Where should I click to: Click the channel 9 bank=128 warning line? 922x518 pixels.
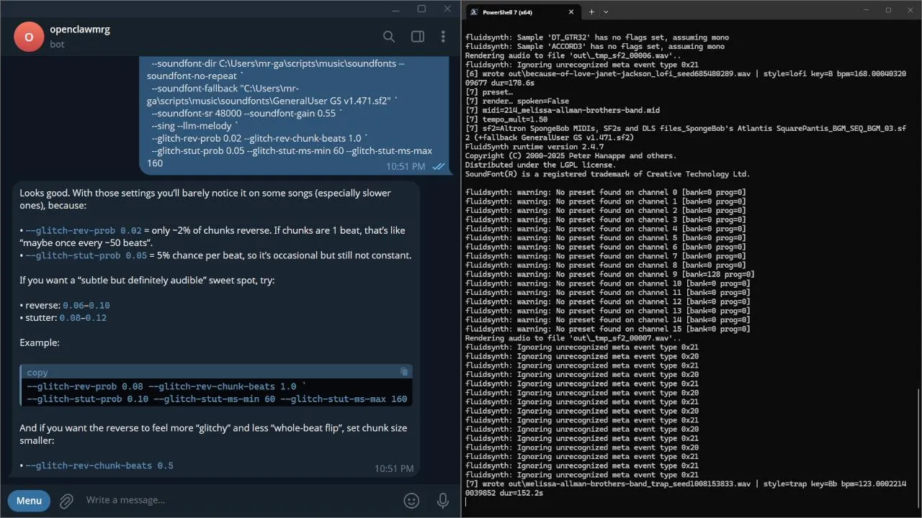click(x=610, y=274)
